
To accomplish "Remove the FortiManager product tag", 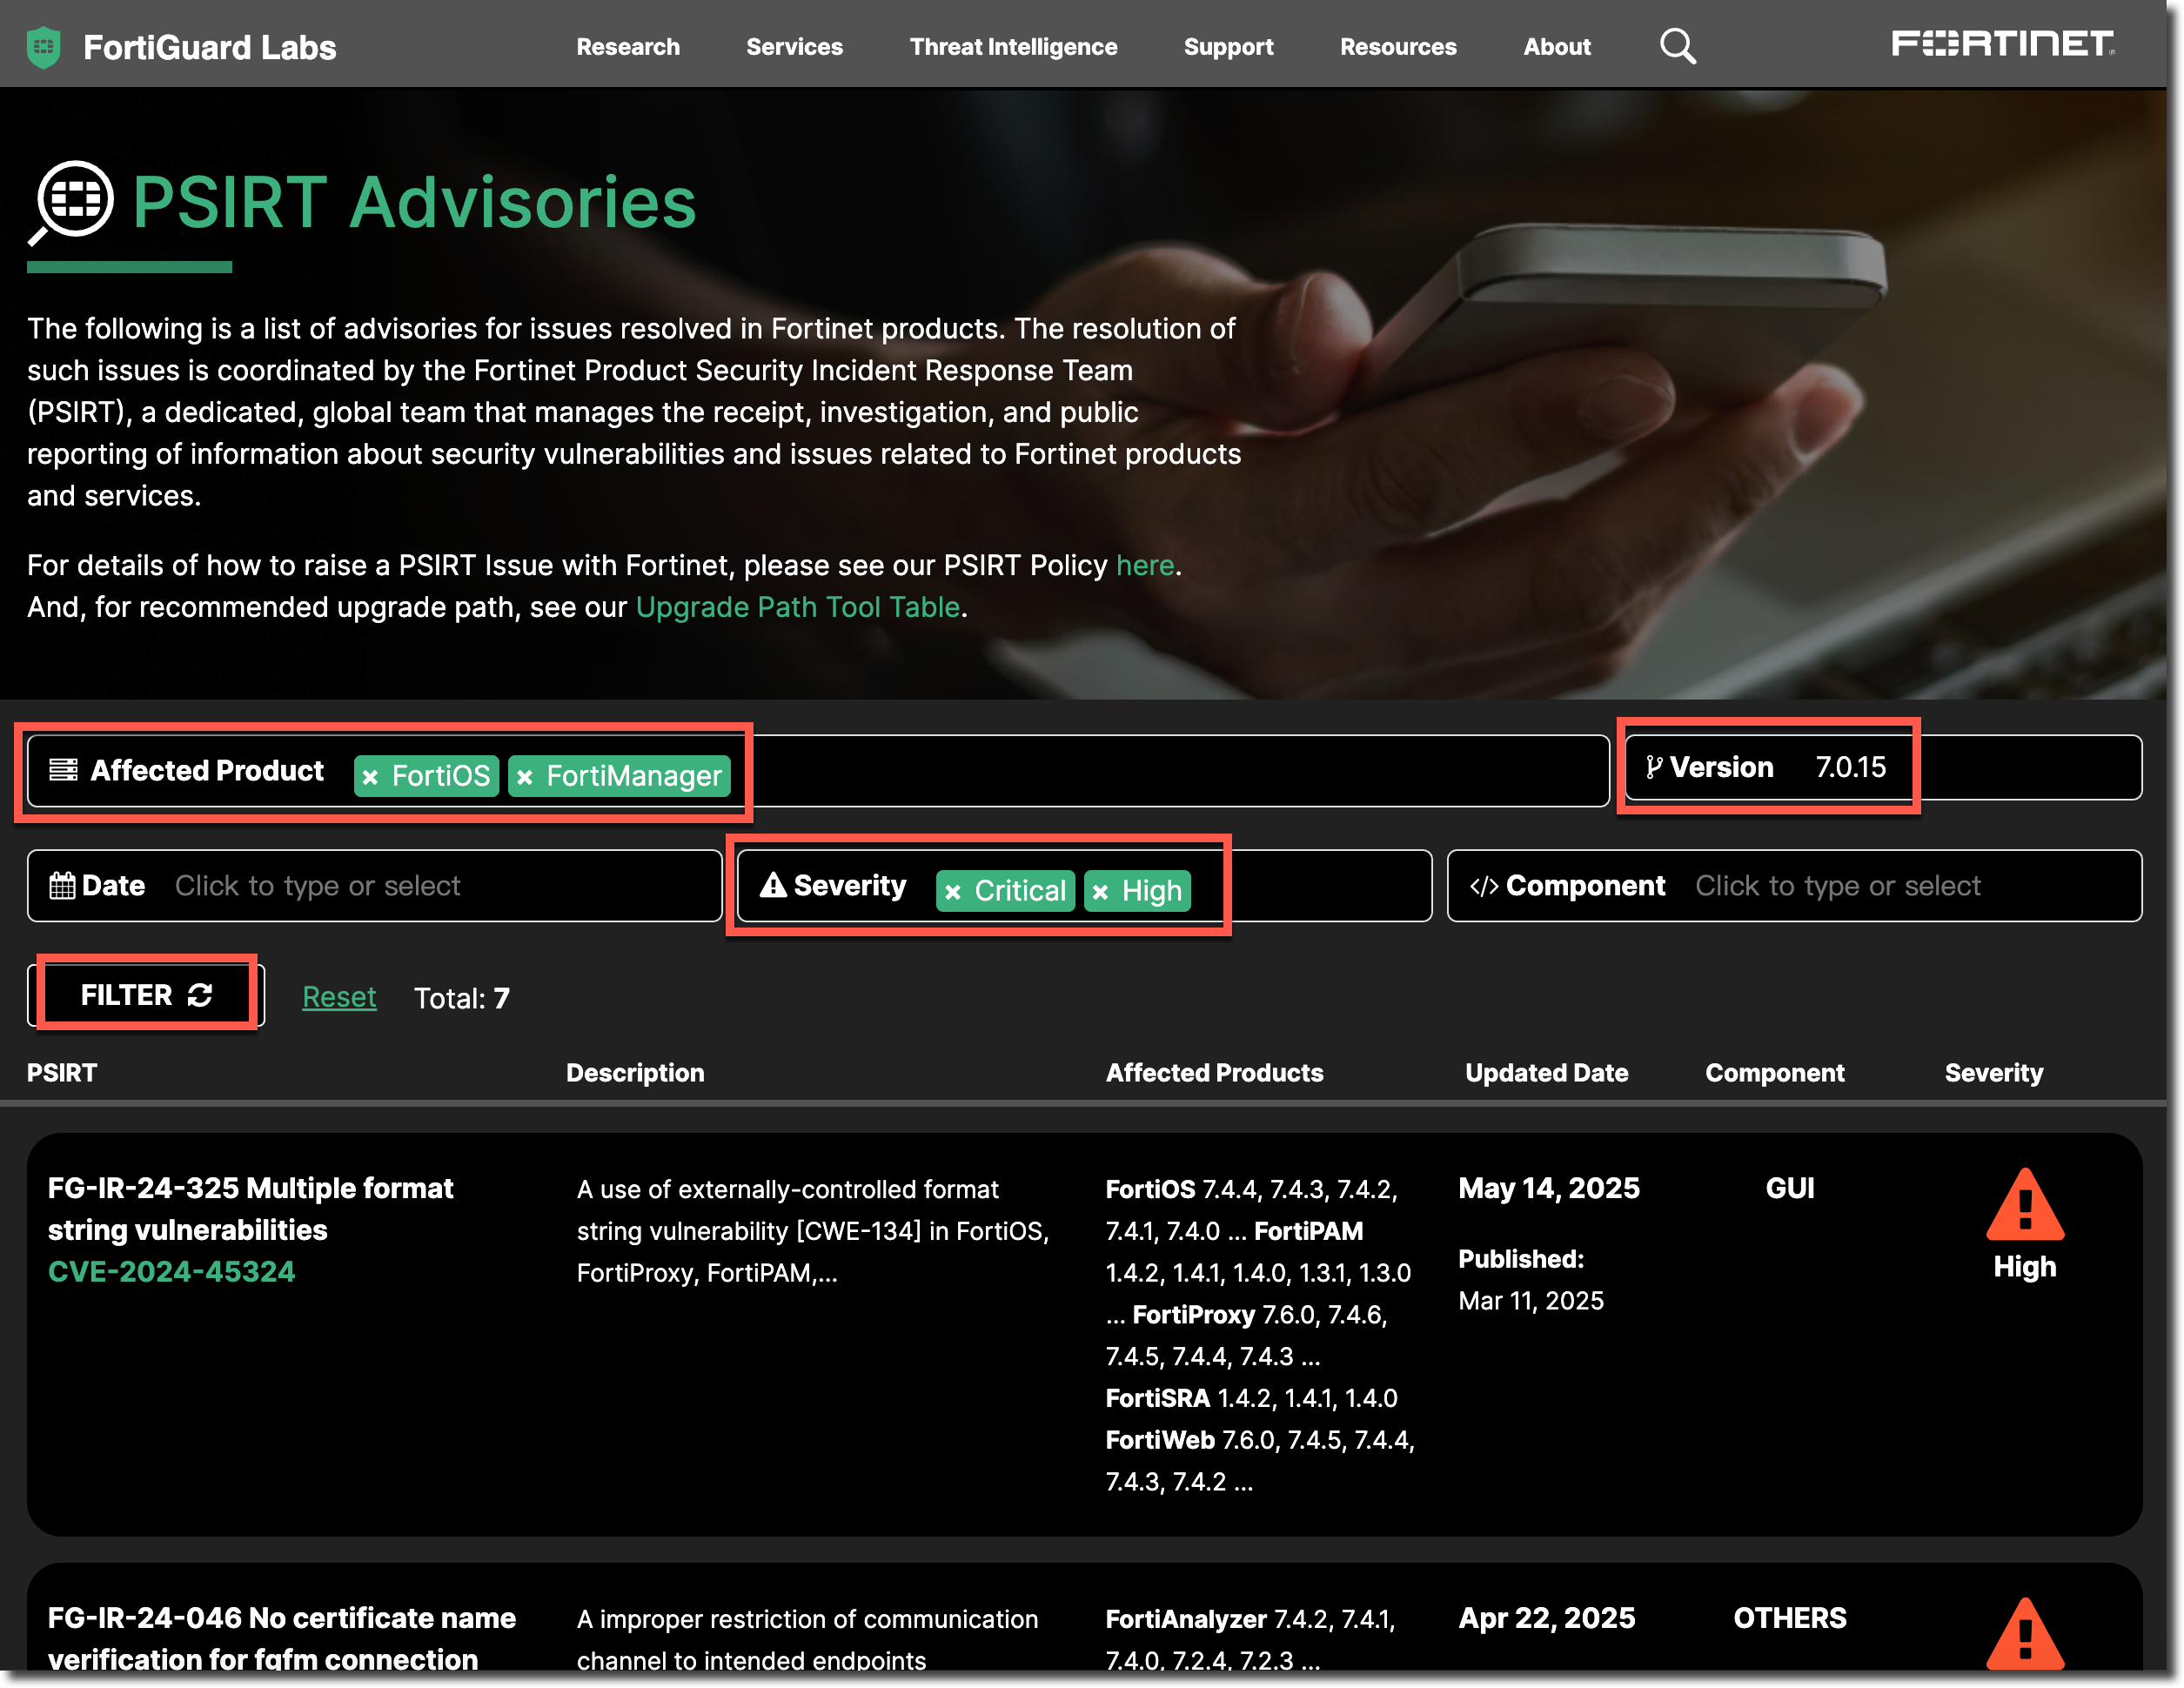I will point(525,777).
